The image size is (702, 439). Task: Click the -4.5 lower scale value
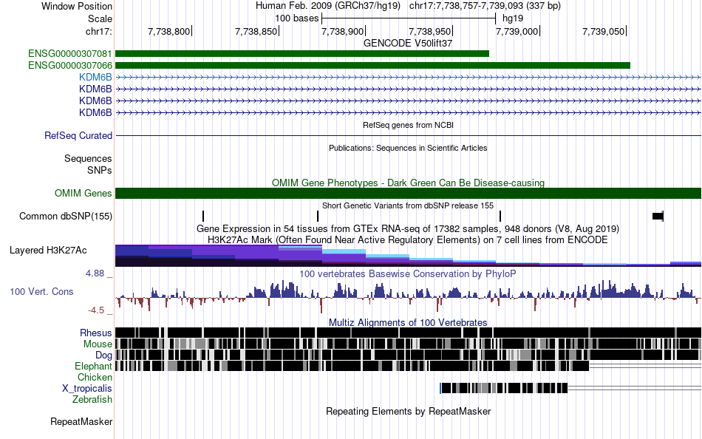[96, 310]
